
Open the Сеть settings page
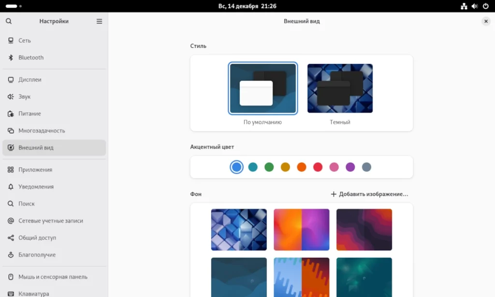(x=54, y=41)
